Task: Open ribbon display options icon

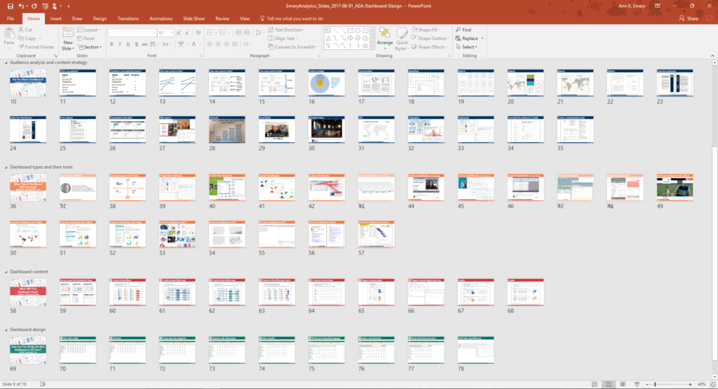Action: 658,6
